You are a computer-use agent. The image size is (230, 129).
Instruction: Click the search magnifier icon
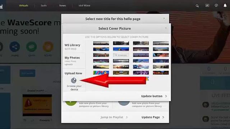(197, 6)
